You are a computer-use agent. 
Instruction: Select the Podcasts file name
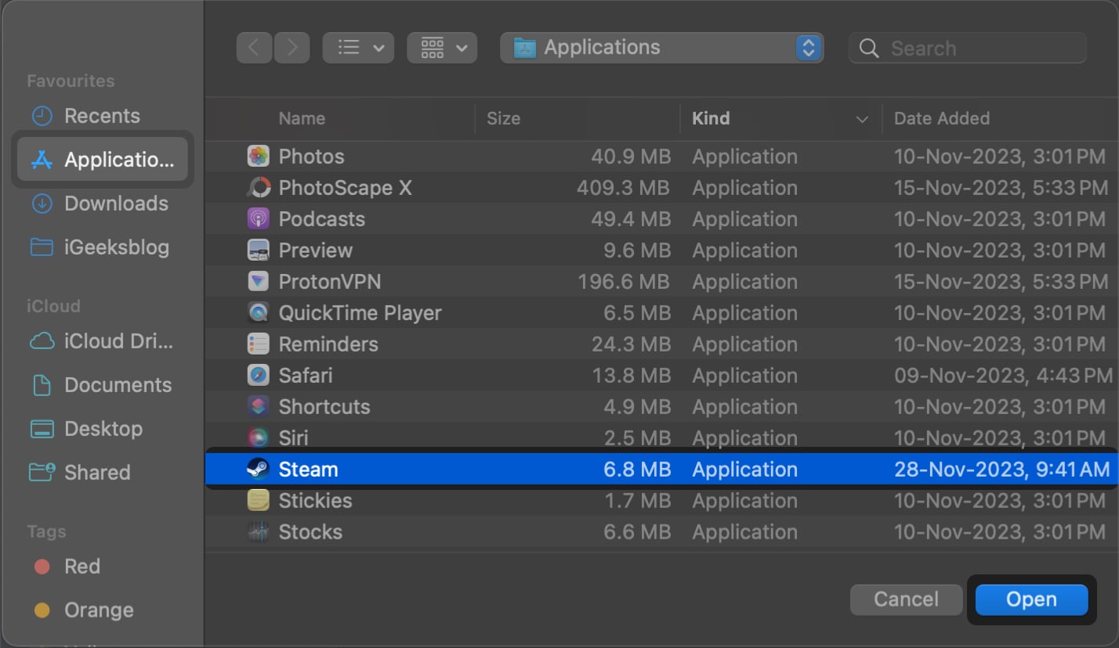322,219
